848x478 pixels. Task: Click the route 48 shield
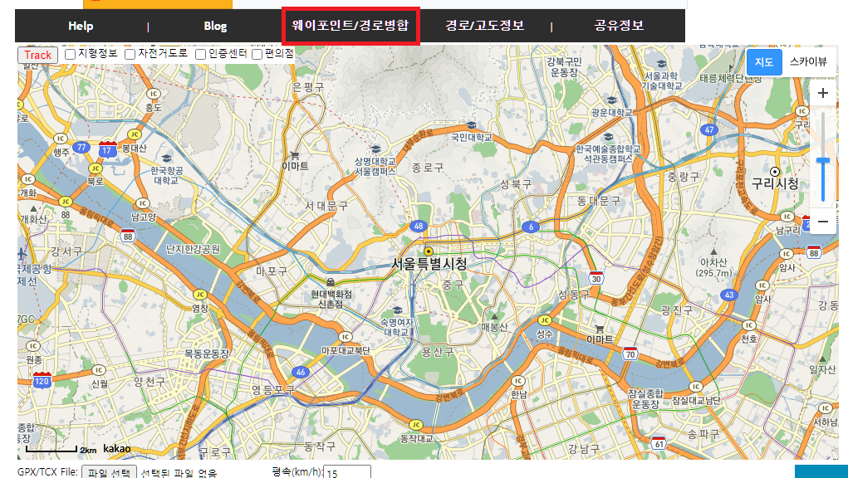click(418, 226)
